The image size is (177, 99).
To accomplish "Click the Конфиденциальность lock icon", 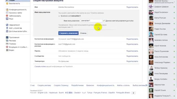I will coord(7,10).
